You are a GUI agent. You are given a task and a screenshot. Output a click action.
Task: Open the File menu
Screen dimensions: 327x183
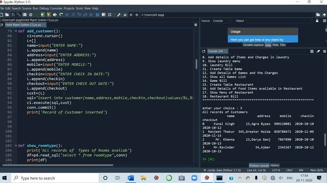[2, 8]
